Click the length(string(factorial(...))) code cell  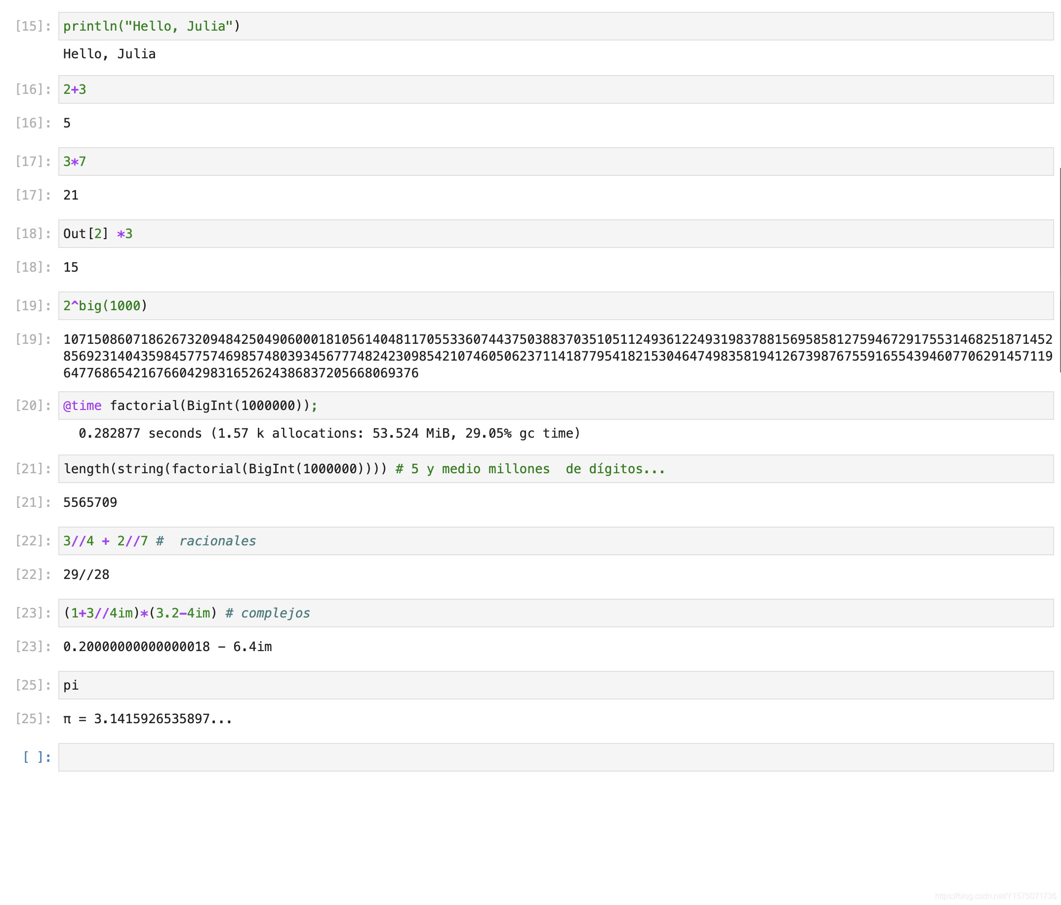[556, 469]
